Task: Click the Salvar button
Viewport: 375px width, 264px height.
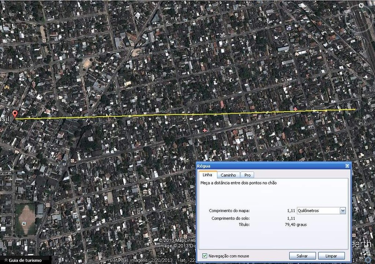Action: click(x=302, y=256)
